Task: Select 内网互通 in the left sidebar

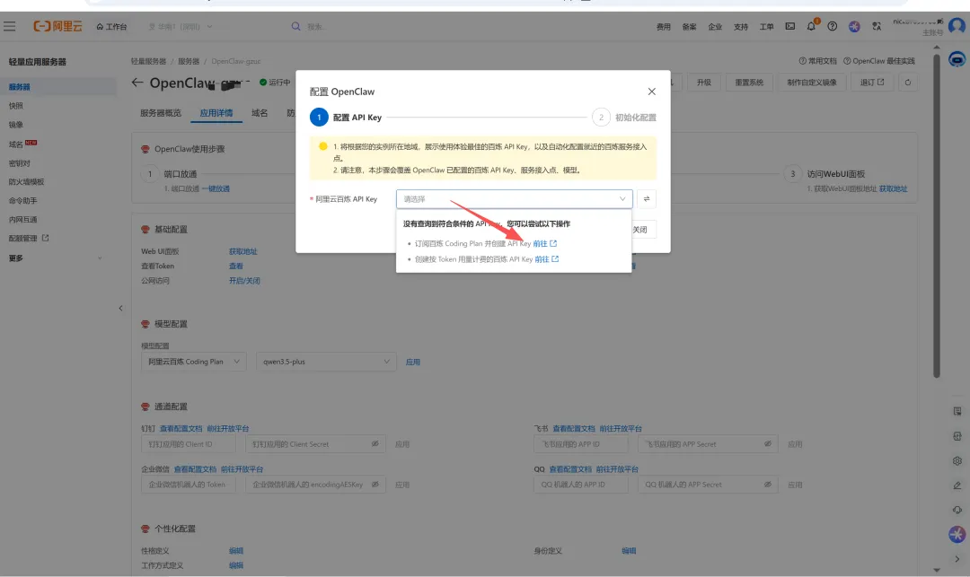Action: [22, 219]
